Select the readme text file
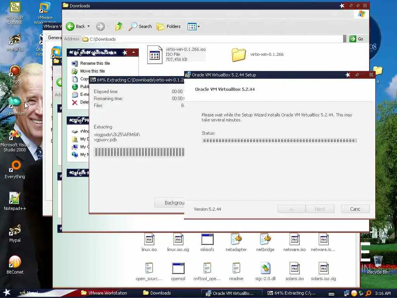 [236, 272]
